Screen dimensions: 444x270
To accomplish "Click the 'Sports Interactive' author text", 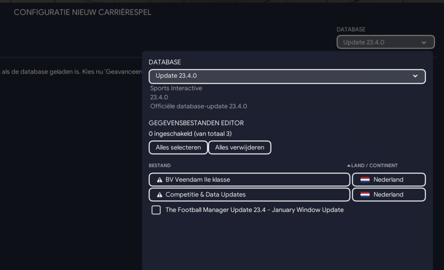I will tap(176, 88).
